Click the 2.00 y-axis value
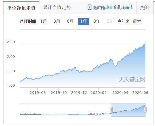155x126 pixels. (11, 57)
